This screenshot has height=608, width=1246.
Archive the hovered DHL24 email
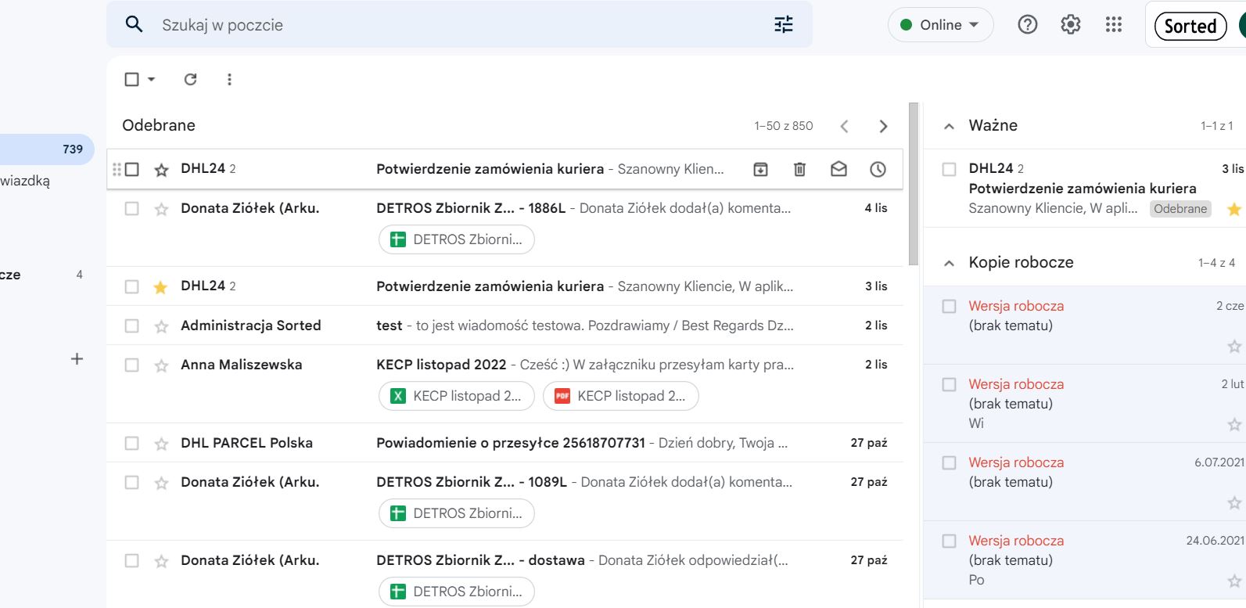[x=760, y=169]
